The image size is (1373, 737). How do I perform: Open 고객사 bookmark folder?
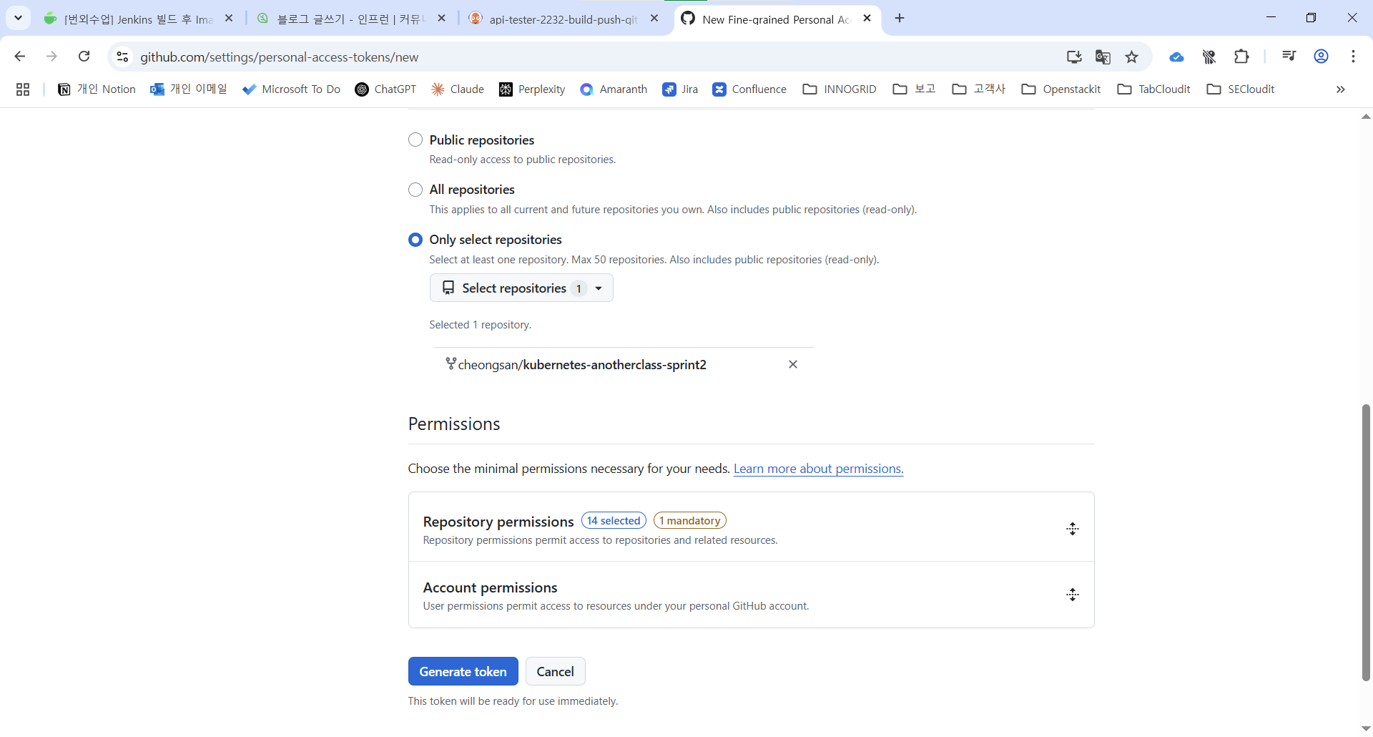click(979, 89)
